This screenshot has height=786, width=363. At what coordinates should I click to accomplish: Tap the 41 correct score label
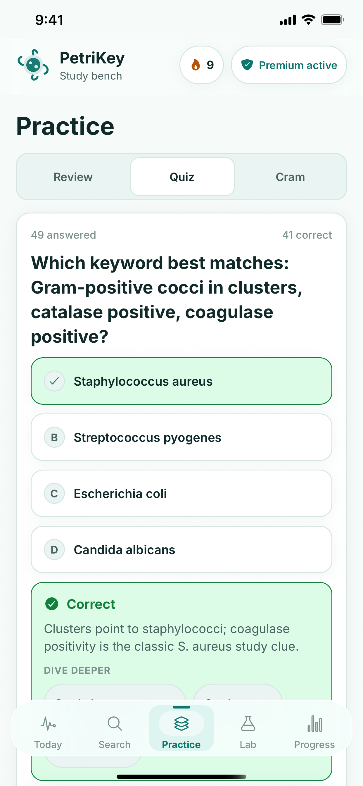pos(307,235)
